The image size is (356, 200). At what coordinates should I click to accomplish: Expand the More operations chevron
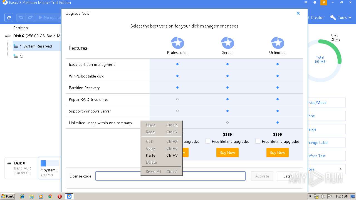click(341, 169)
